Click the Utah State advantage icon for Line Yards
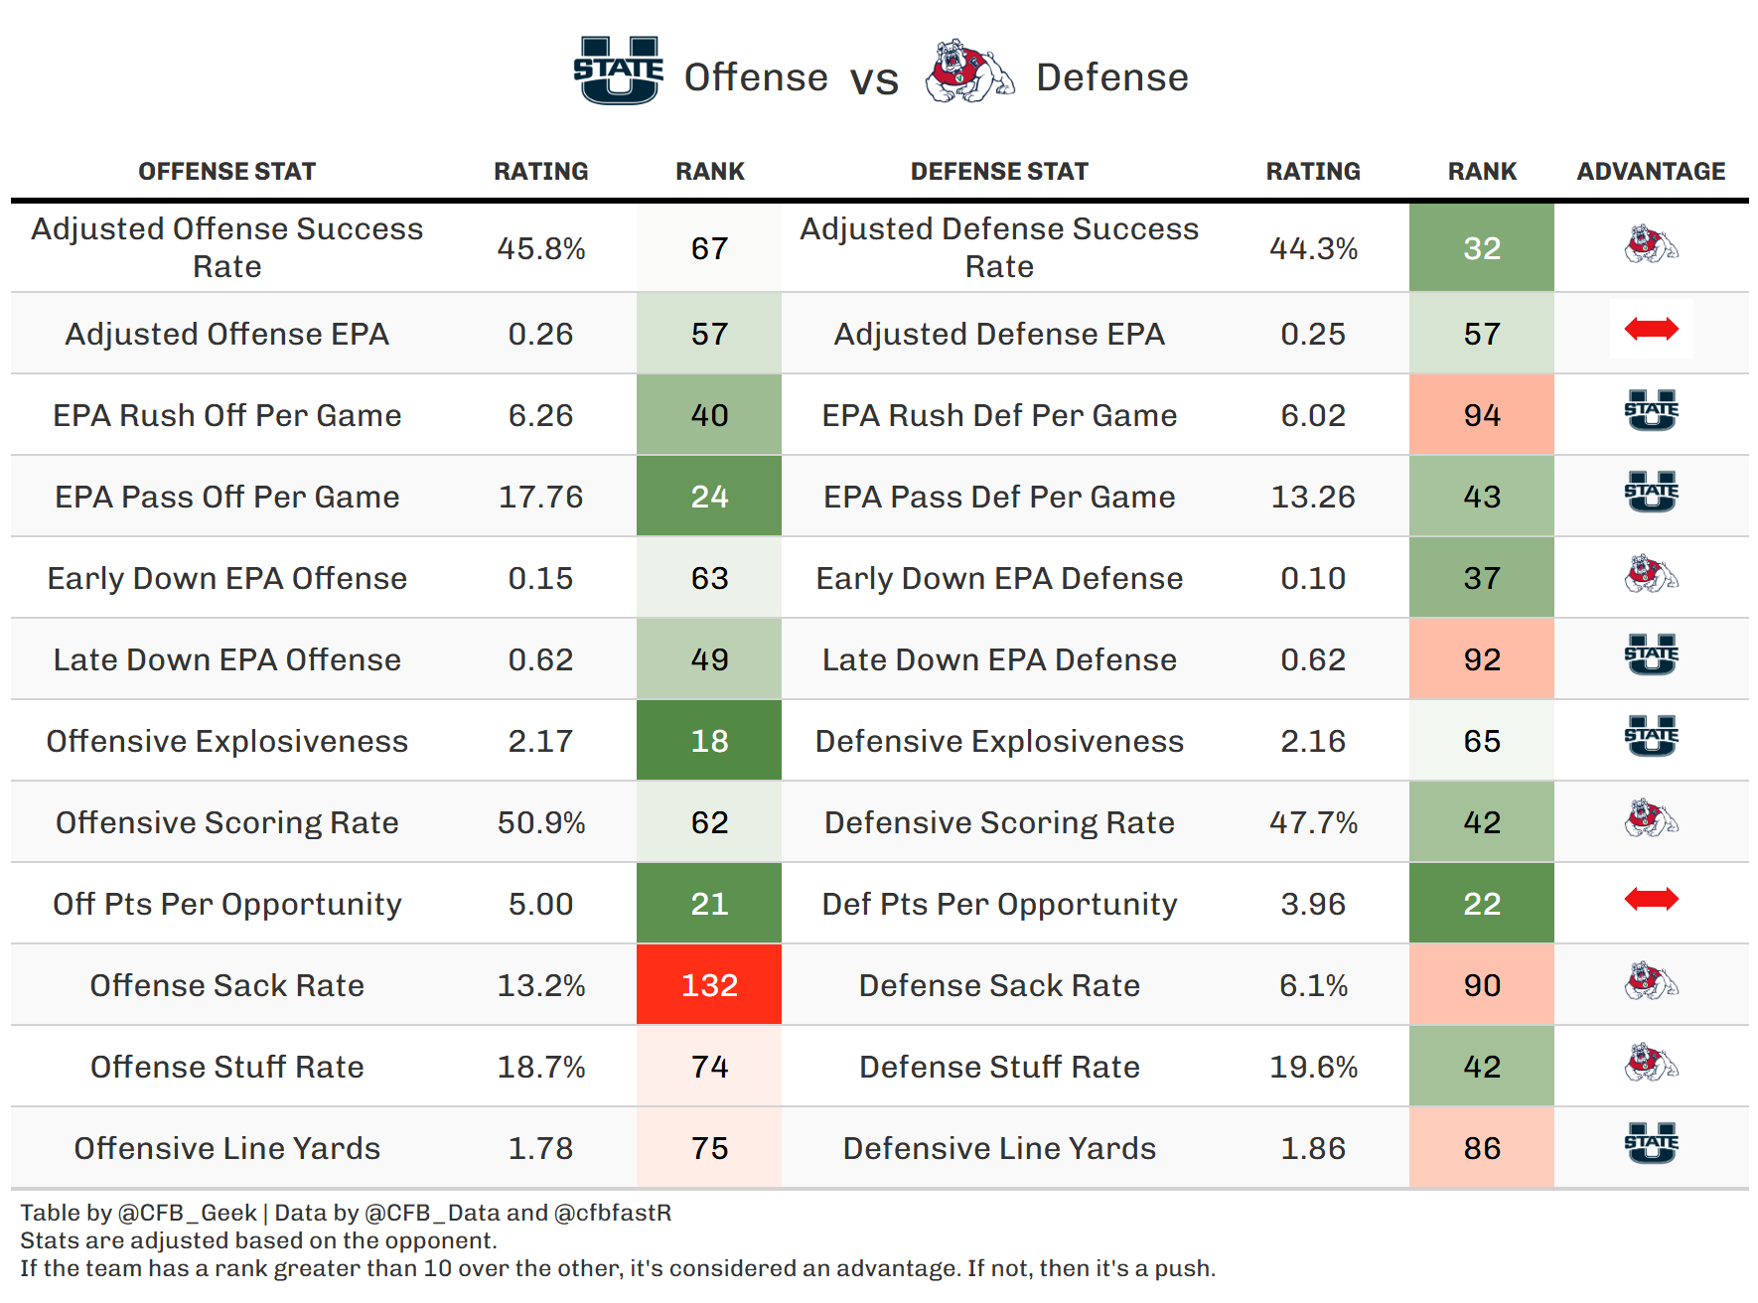 (1651, 1143)
